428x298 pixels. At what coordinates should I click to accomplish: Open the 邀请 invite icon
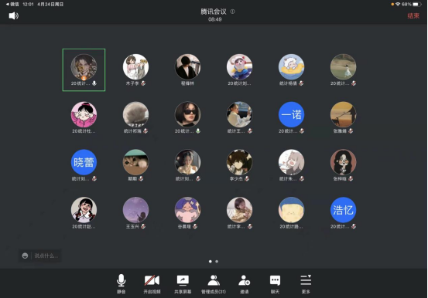(x=245, y=283)
